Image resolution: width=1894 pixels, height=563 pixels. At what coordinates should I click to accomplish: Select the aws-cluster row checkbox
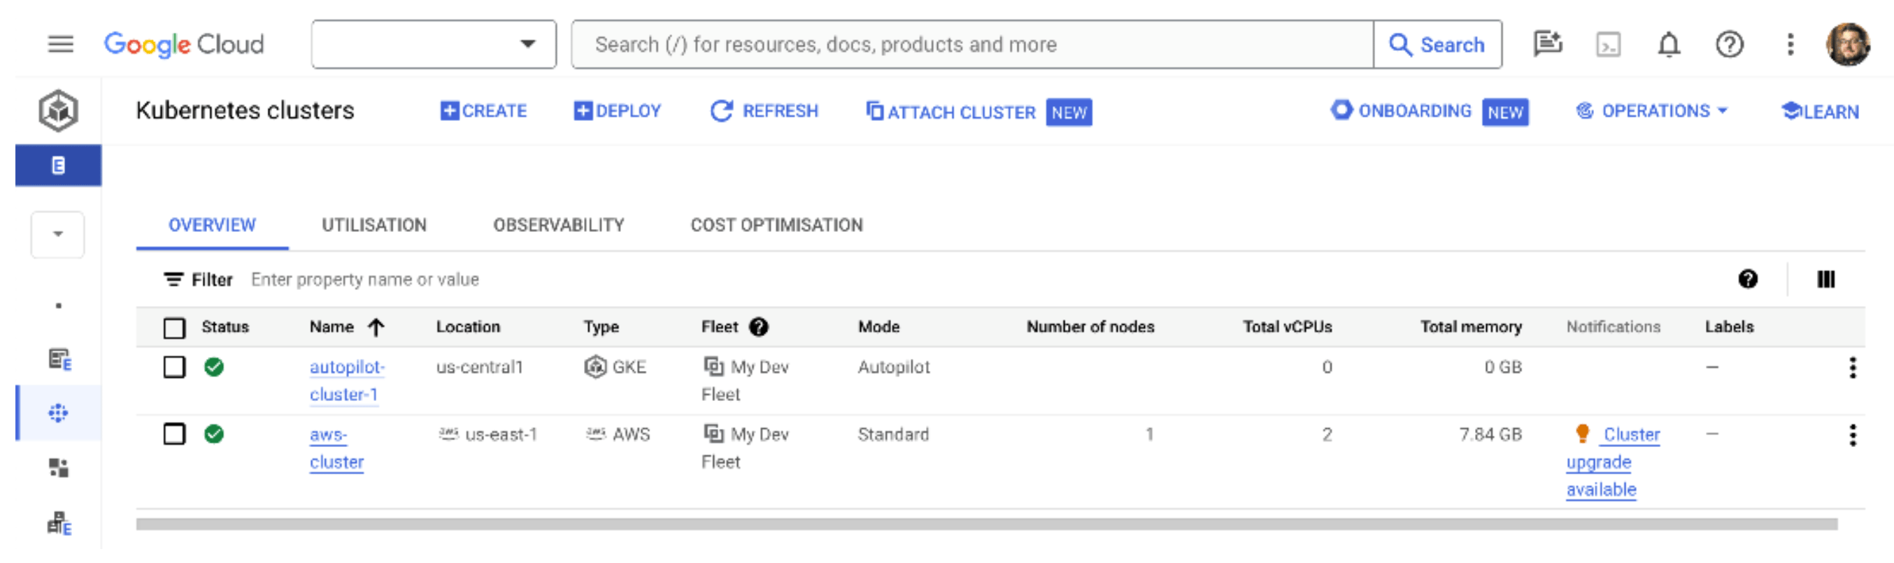click(x=174, y=434)
